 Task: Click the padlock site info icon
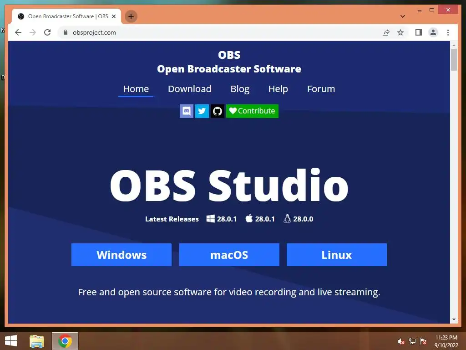tap(66, 32)
